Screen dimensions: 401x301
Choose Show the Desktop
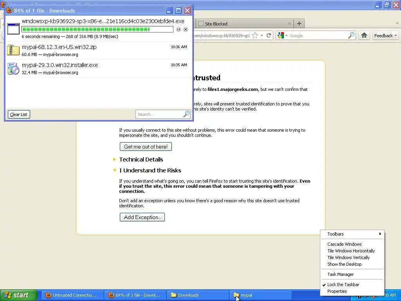pyautogui.click(x=352, y=264)
